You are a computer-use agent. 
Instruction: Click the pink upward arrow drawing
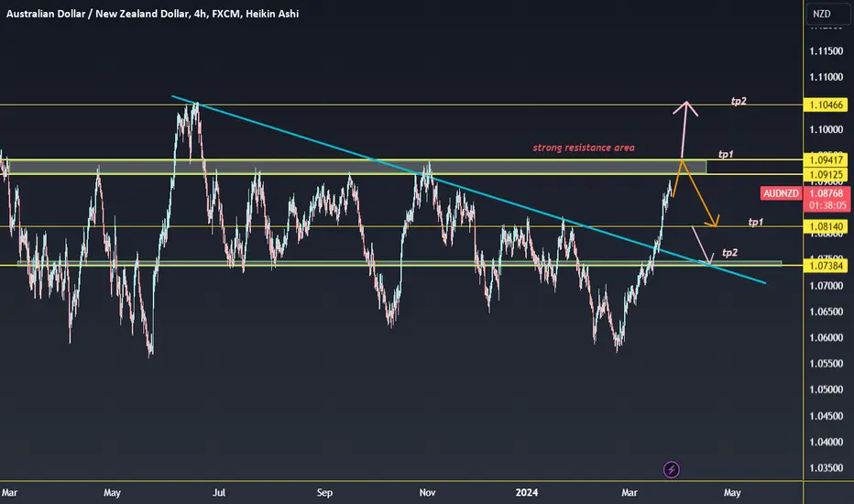684,130
